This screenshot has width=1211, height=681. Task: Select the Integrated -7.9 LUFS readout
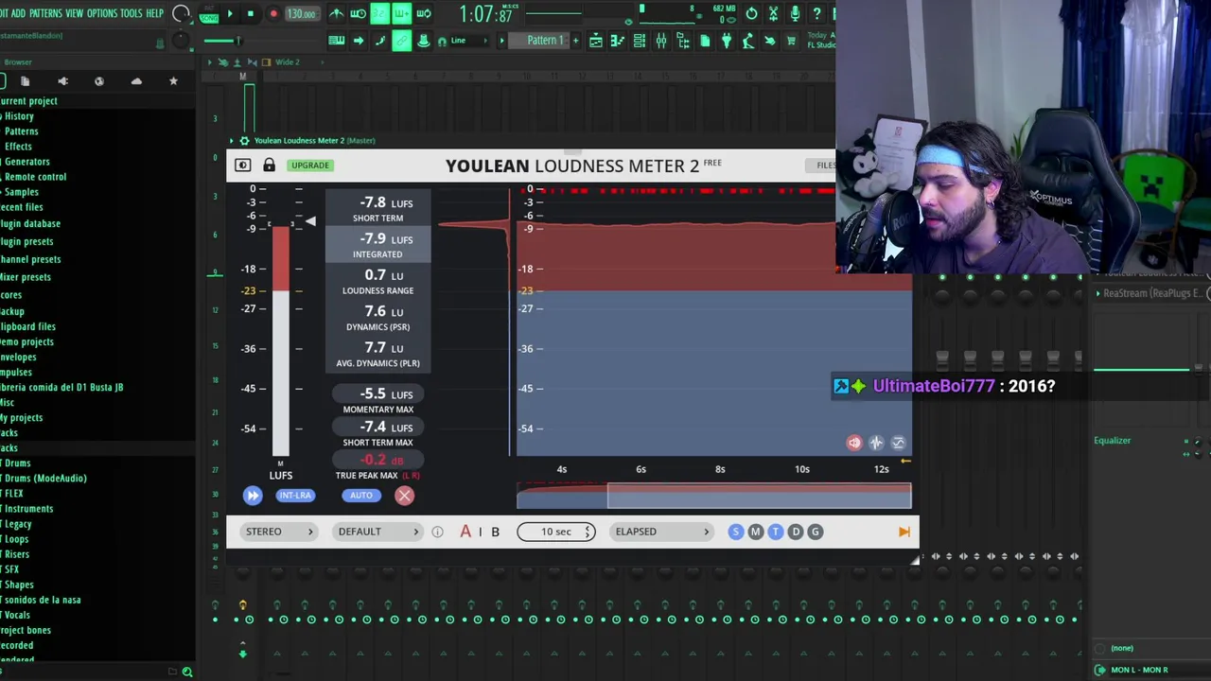coord(377,245)
